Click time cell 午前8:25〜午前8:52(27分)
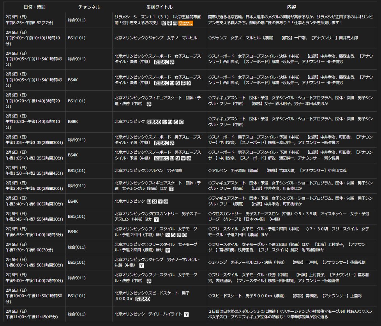This screenshot has width=381, height=326. coord(29,23)
